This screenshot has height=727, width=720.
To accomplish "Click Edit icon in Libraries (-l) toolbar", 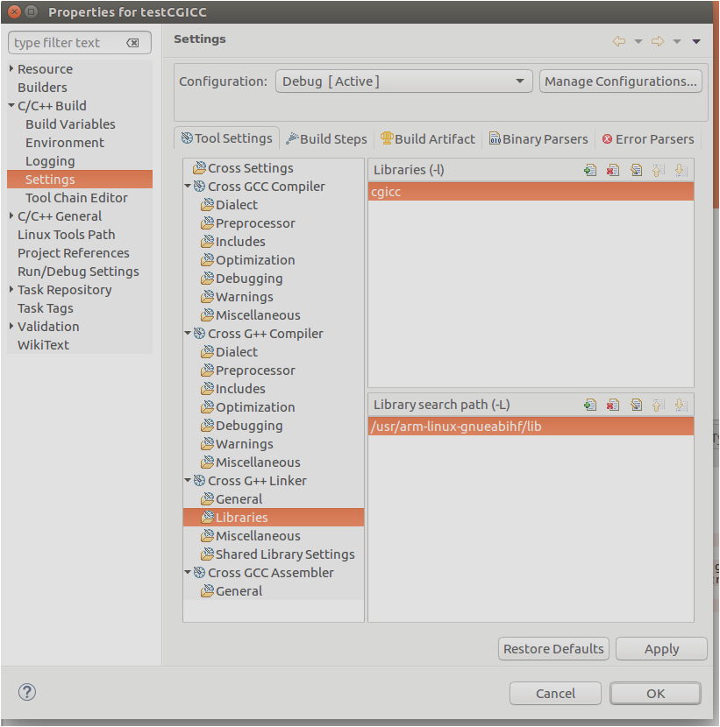I will [636, 170].
